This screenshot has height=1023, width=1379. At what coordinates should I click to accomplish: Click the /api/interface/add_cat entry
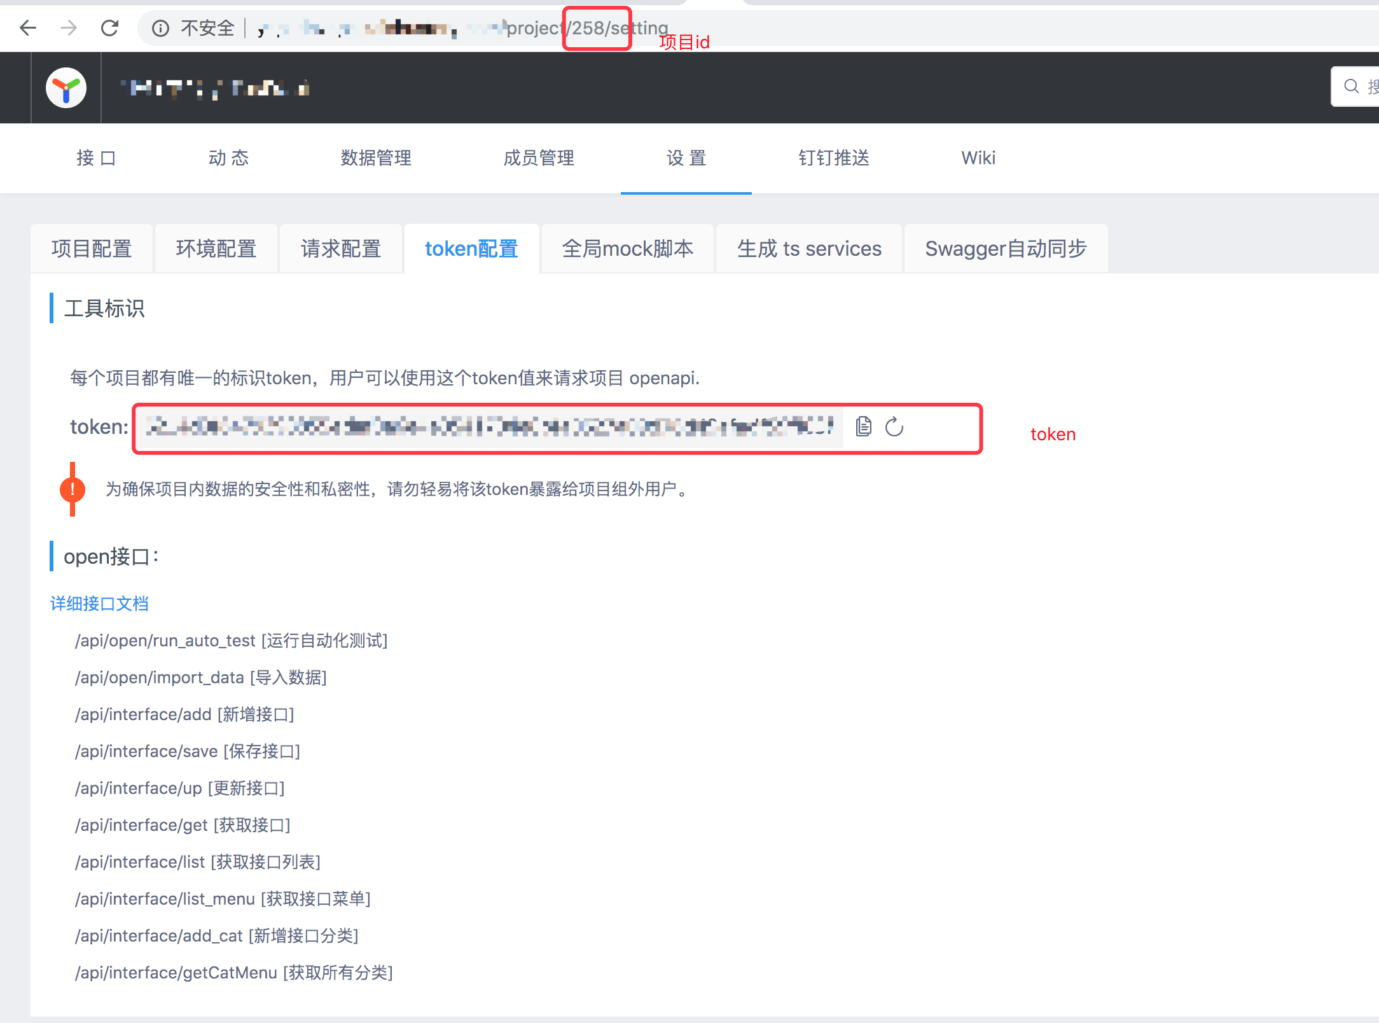(x=217, y=936)
